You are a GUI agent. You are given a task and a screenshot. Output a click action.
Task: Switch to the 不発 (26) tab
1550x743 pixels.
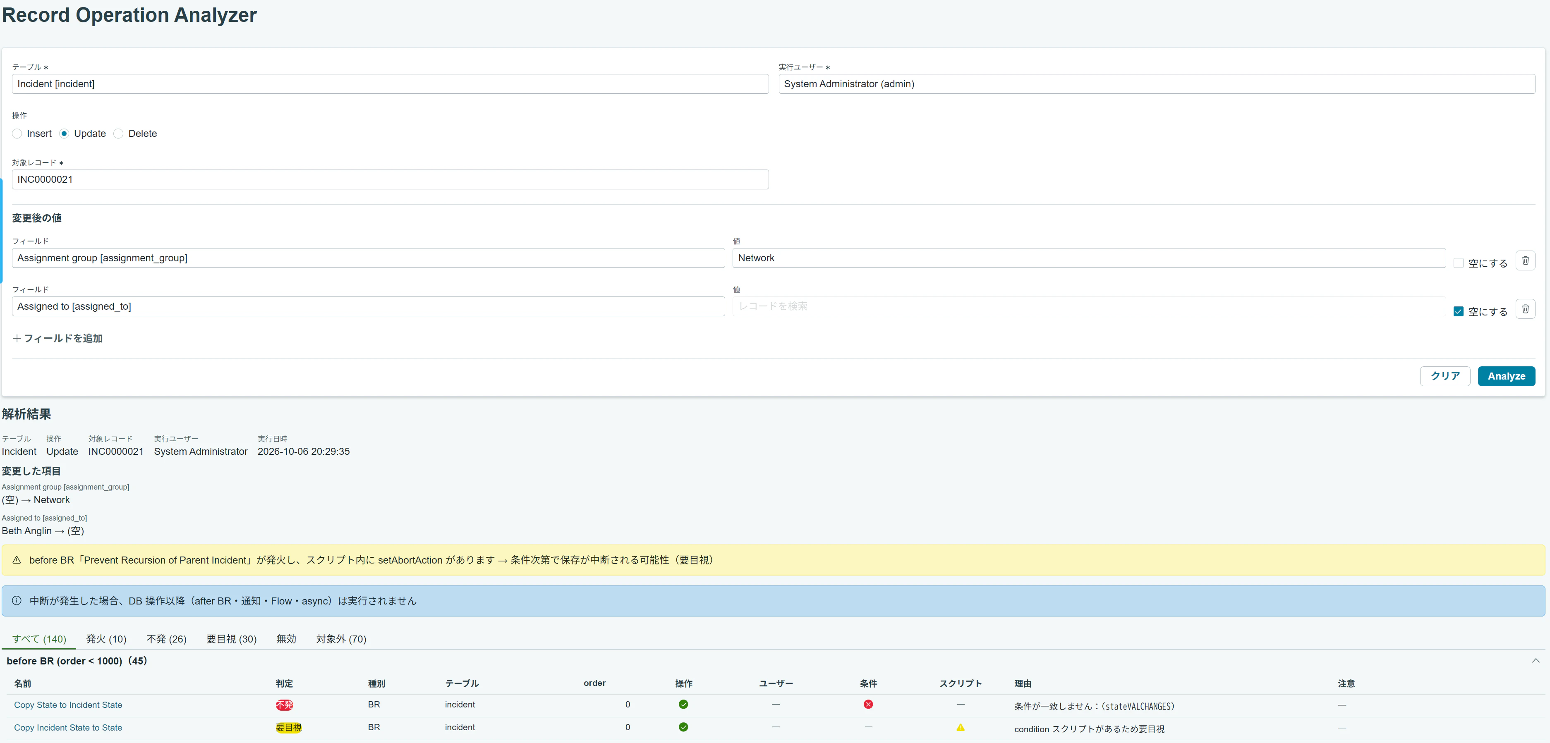(x=166, y=639)
